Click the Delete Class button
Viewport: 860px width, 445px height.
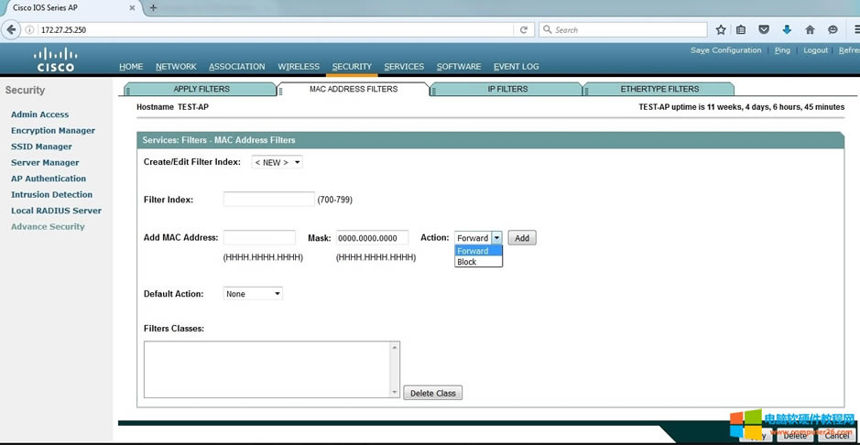click(x=432, y=393)
